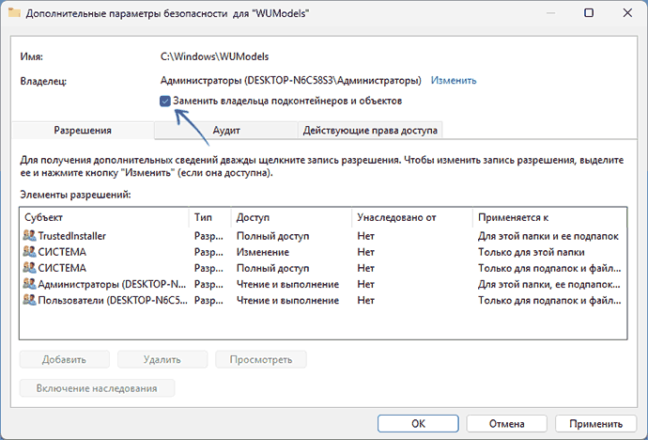Viewport: 648px width, 440px height.
Task: Click the Отмена button
Action: point(505,423)
